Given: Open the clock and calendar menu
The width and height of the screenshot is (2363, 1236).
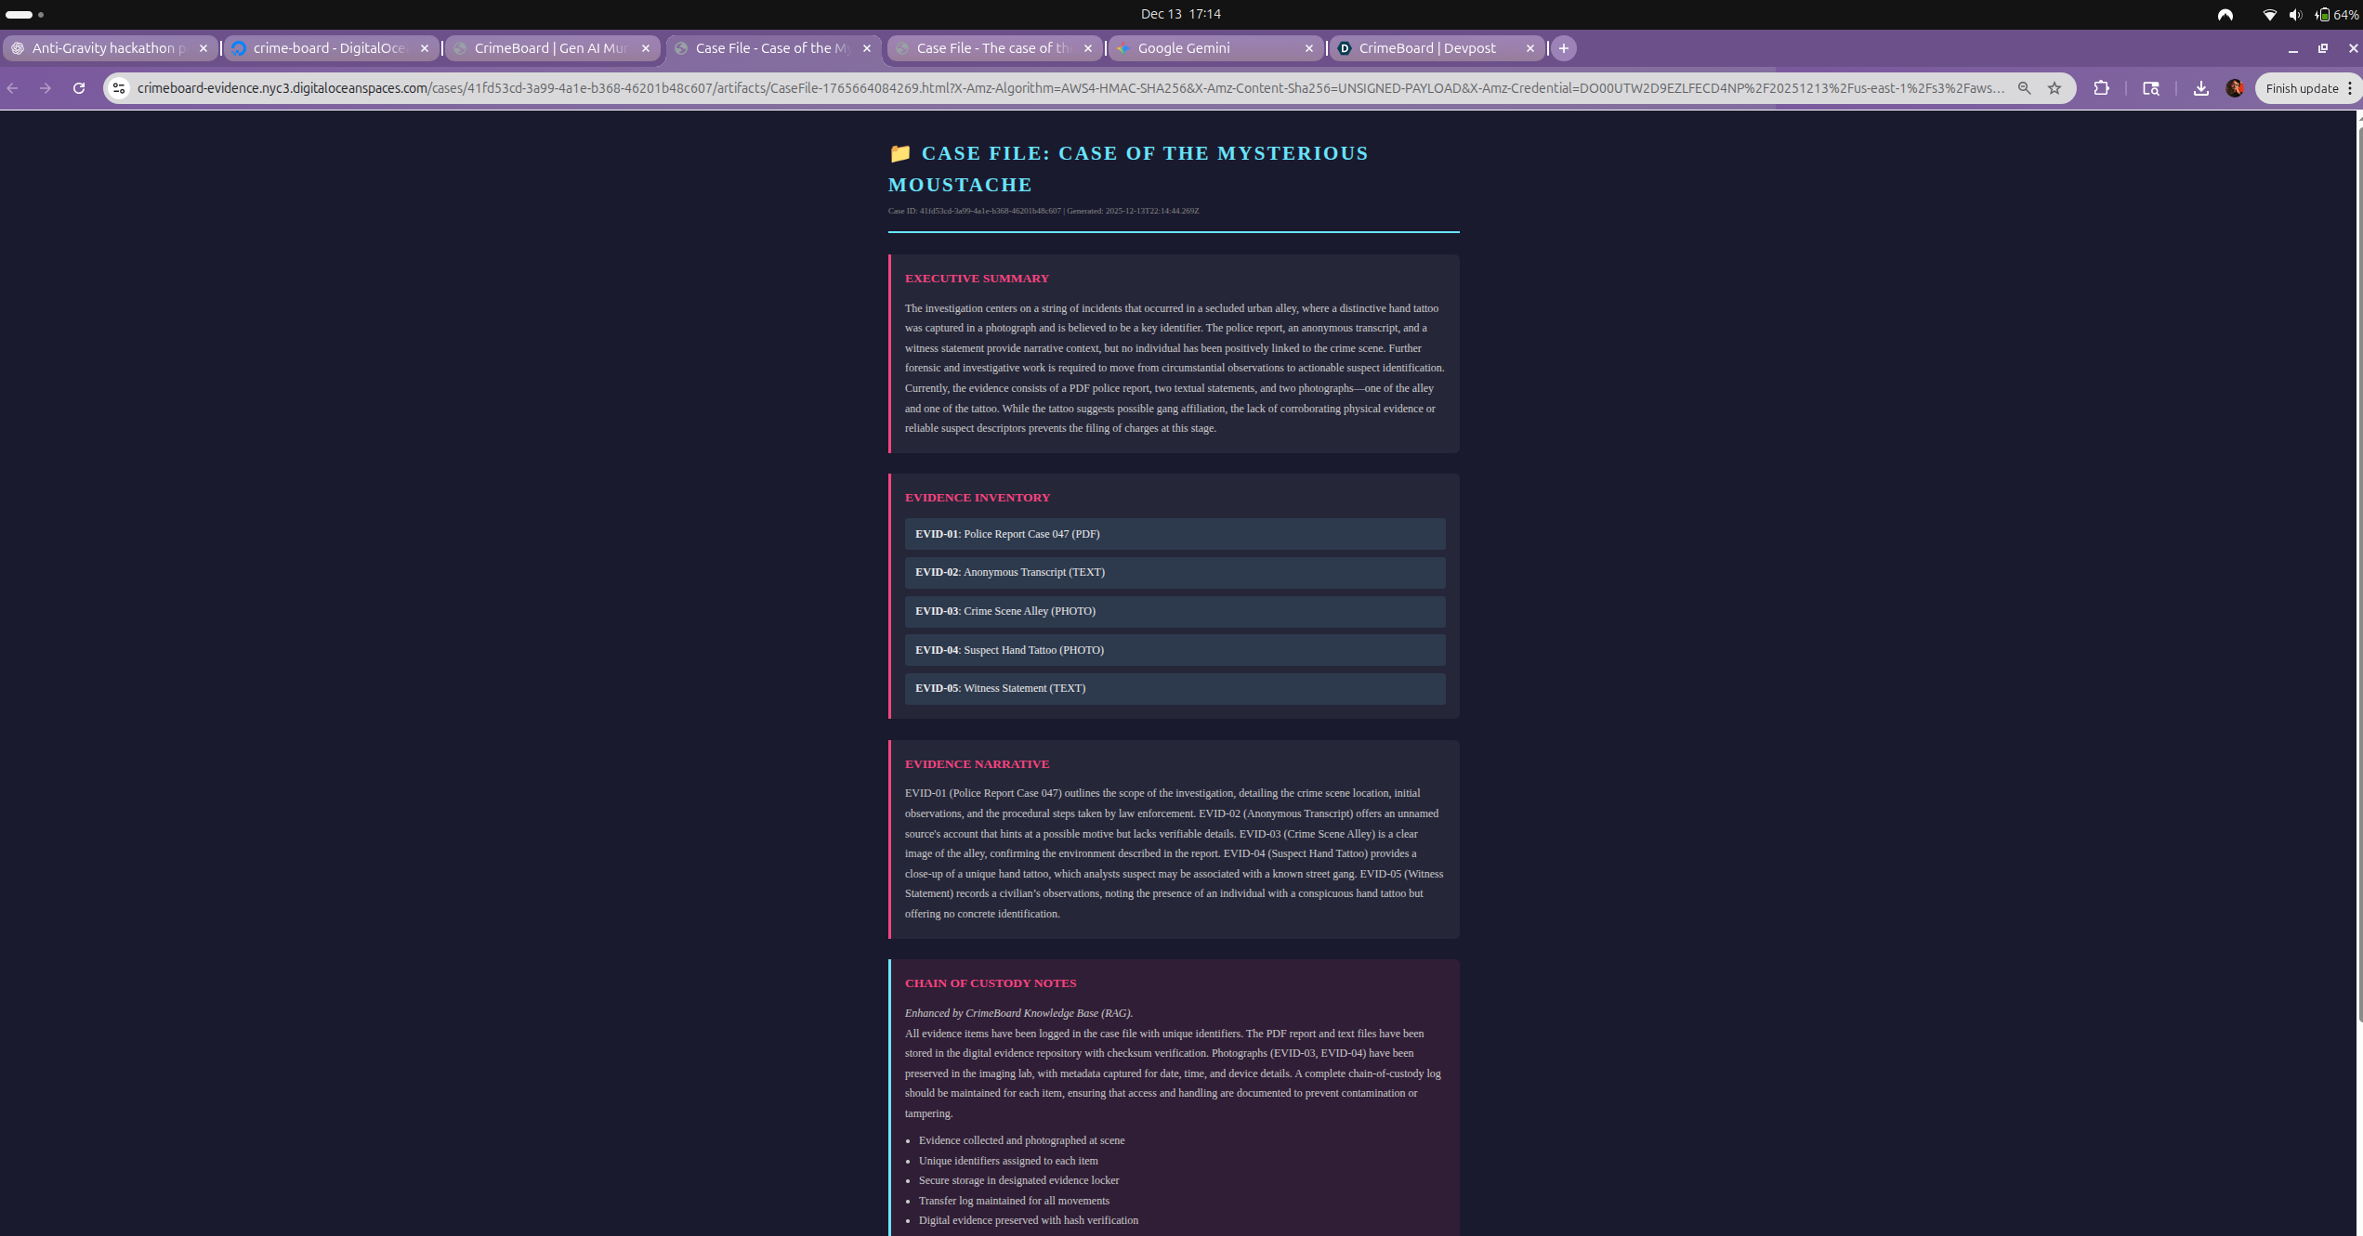Looking at the screenshot, I should (x=1180, y=14).
